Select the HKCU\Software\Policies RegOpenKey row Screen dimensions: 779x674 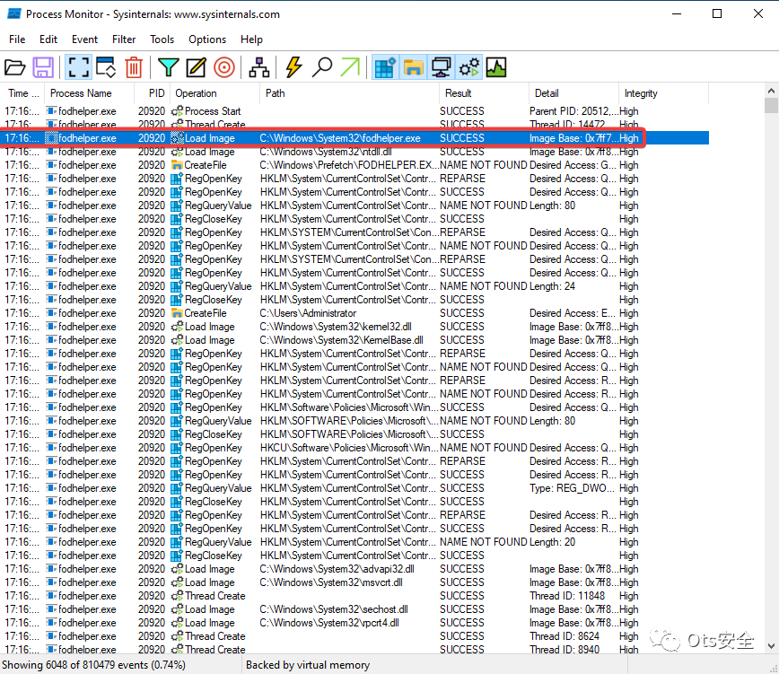[x=354, y=448]
